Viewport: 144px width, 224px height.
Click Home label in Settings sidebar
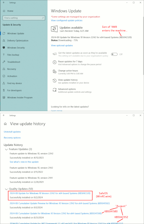pyautogui.click(x=10, y=11)
